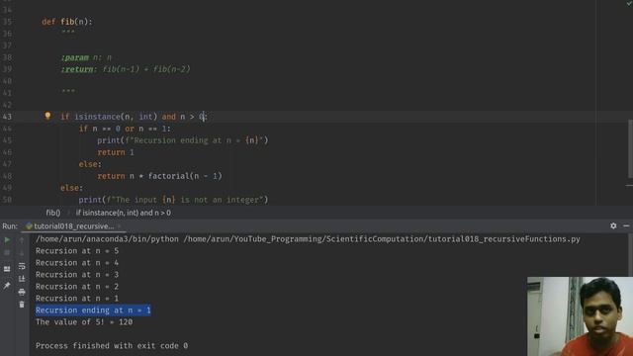Click the 'Recursion at n = 4' output line
The width and height of the screenshot is (633, 356).
77,263
